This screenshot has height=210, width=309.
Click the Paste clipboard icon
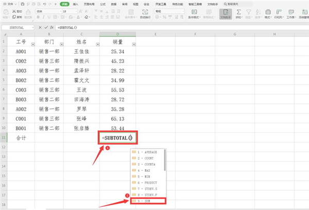tap(6, 12)
